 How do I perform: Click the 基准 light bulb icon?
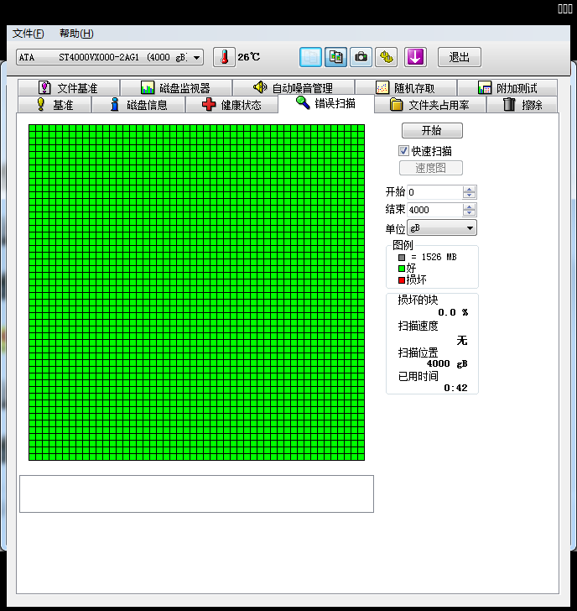pyautogui.click(x=41, y=104)
